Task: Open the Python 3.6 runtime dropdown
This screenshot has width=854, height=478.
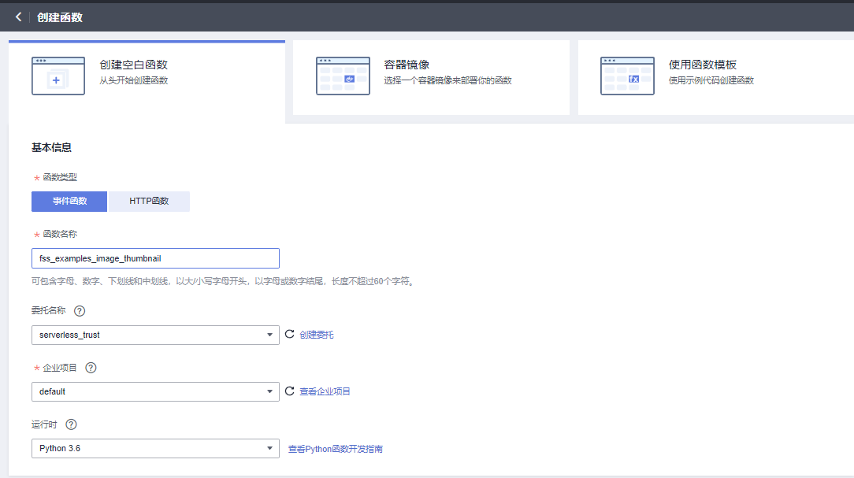Action: point(155,448)
